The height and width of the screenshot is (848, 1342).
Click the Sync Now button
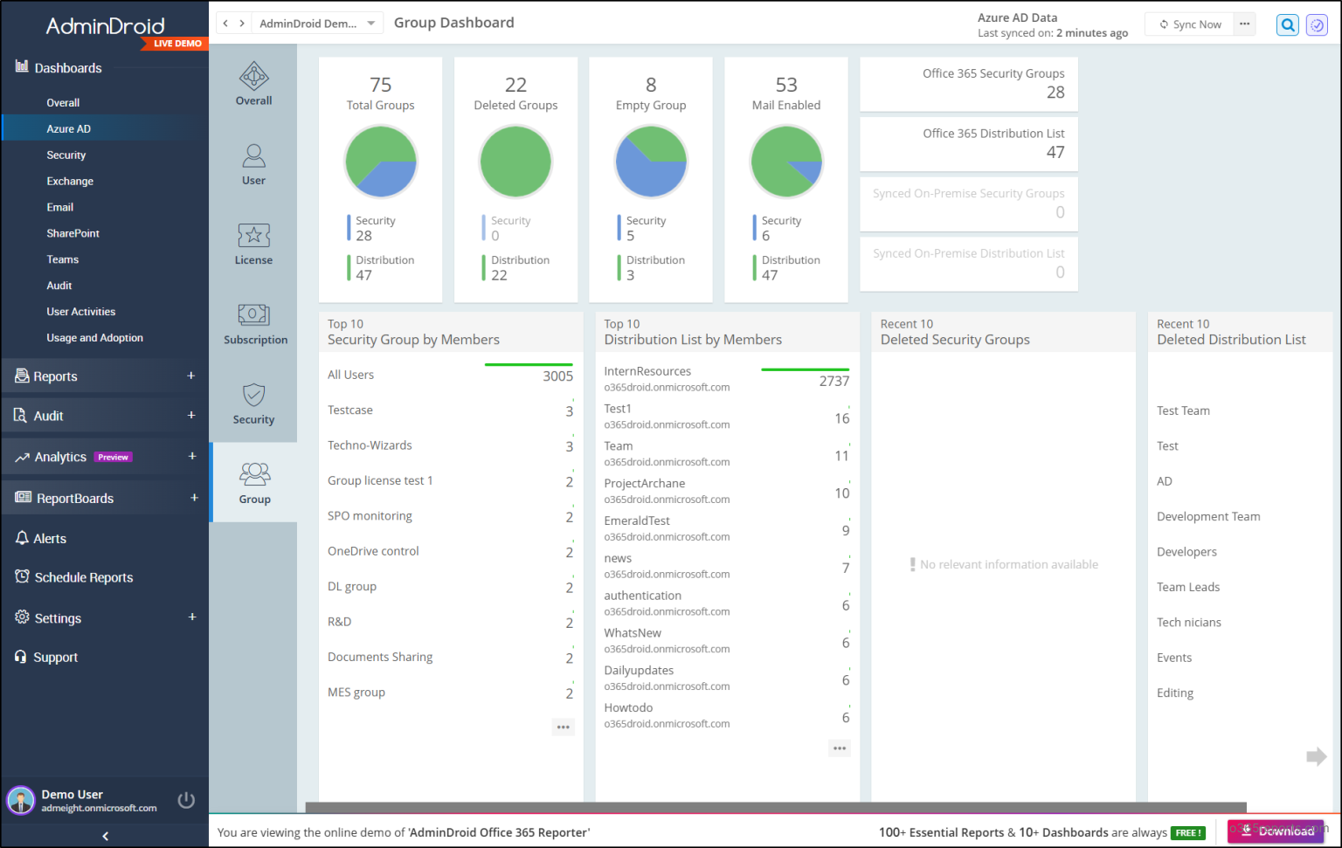[x=1190, y=24]
